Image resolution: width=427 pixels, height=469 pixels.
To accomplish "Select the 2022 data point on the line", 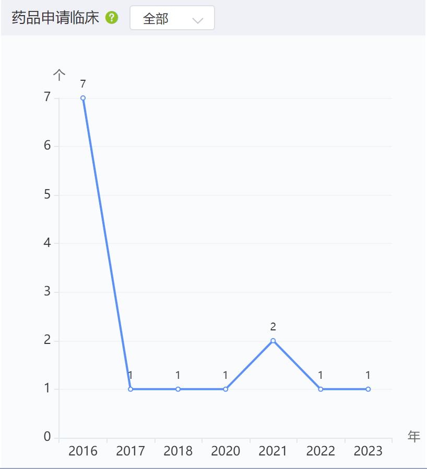I will [321, 389].
